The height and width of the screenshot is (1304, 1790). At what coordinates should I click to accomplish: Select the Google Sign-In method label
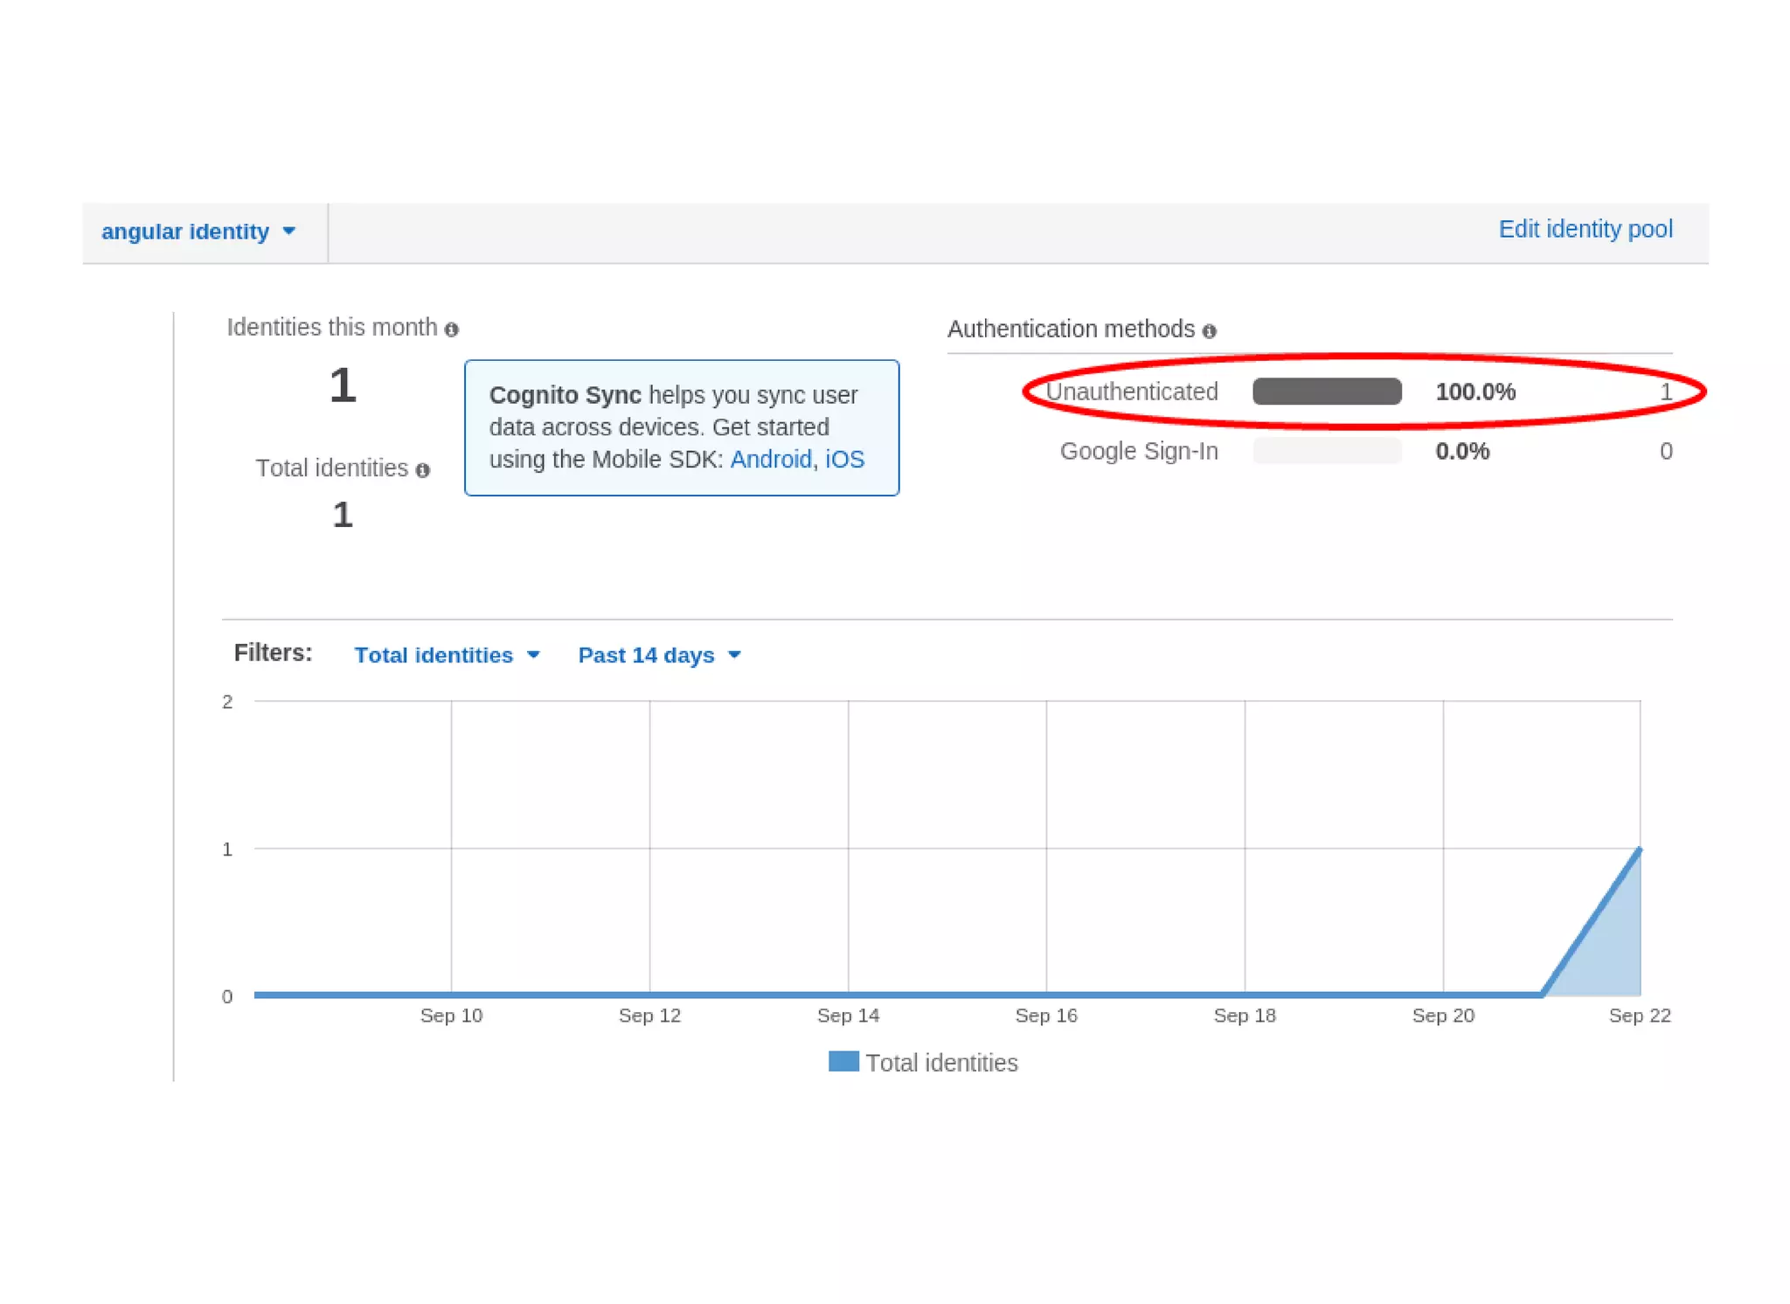(x=1138, y=451)
